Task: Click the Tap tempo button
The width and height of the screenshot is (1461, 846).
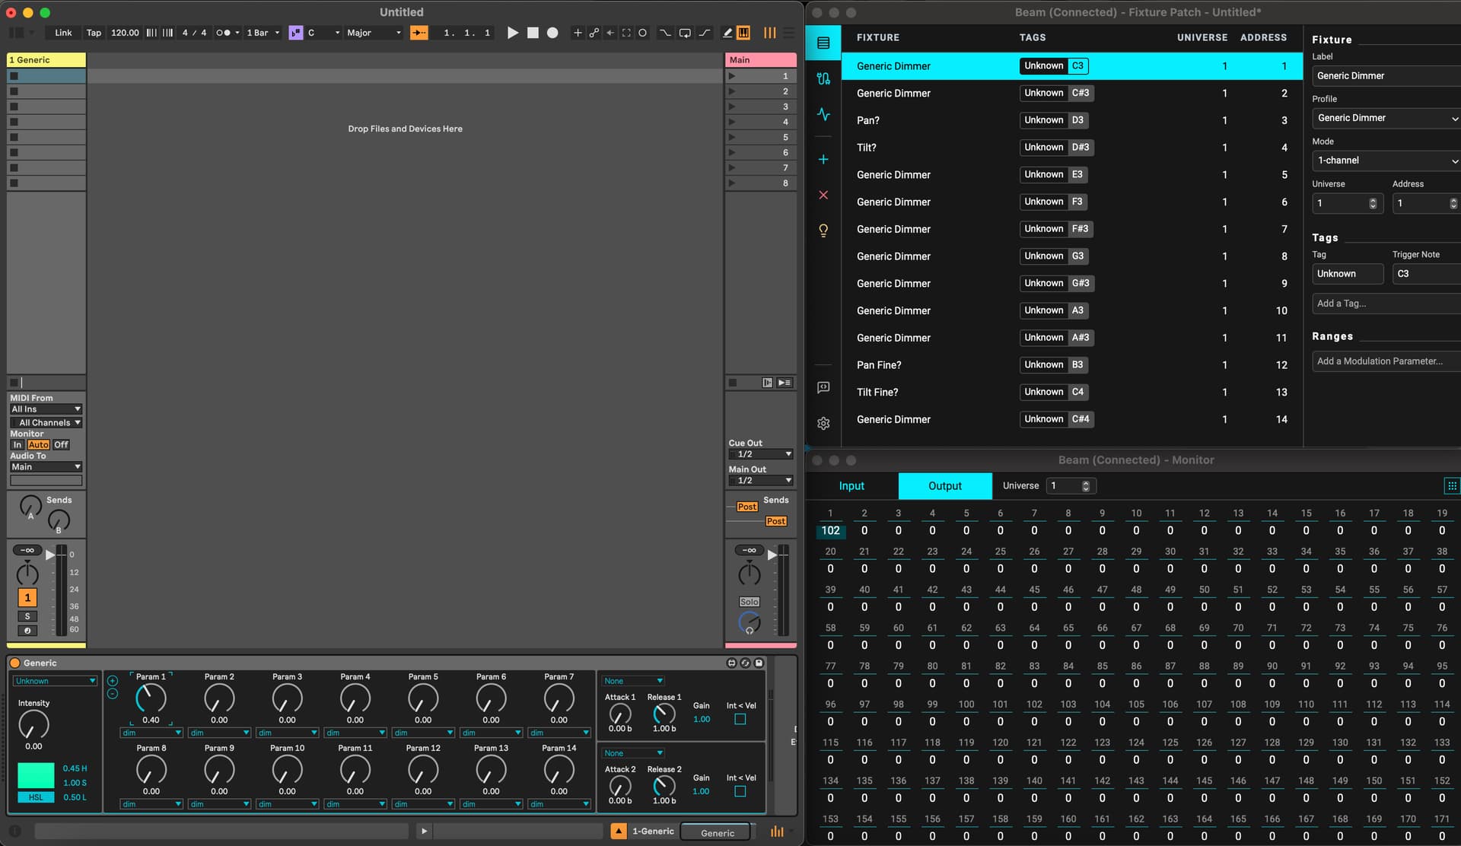Action: (x=94, y=33)
